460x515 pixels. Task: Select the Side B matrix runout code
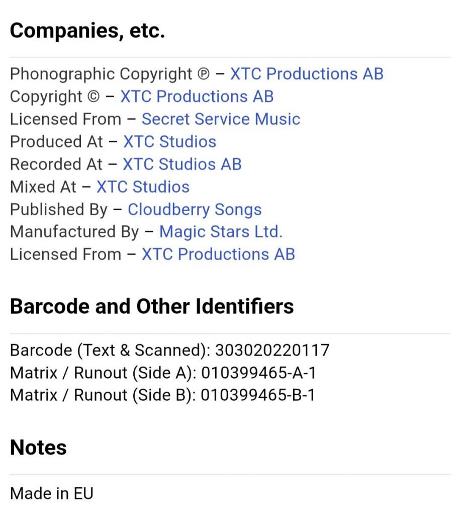point(258,395)
